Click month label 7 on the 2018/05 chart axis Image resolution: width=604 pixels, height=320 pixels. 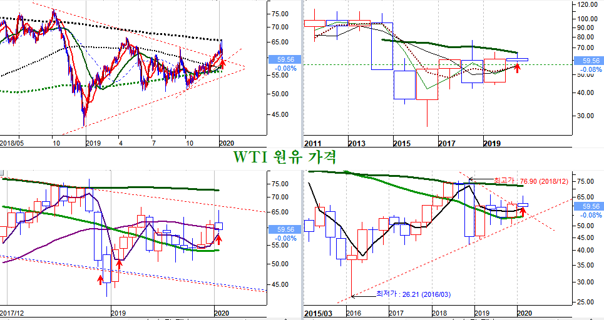154,143
